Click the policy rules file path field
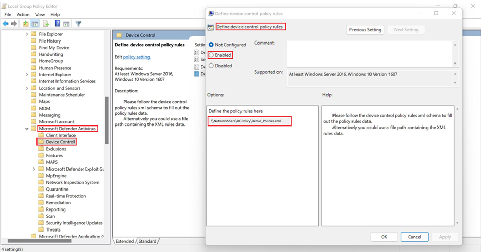Image resolution: width=481 pixels, height=252 pixels. pyautogui.click(x=249, y=121)
